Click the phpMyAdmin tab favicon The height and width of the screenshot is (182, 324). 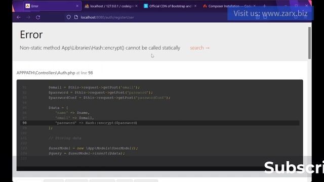point(87,6)
